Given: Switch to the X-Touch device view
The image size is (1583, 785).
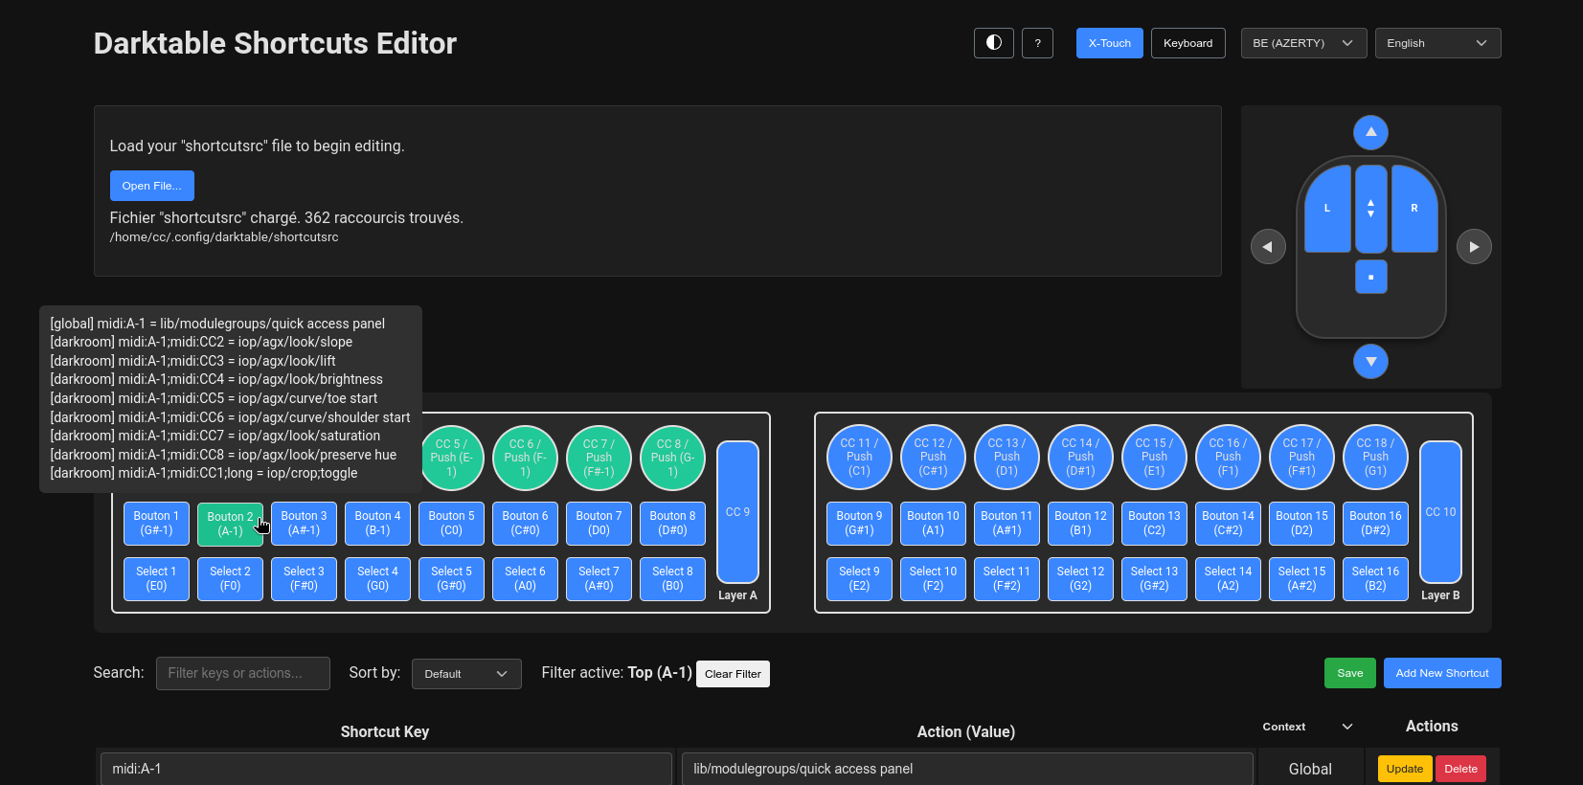Looking at the screenshot, I should click(1109, 43).
